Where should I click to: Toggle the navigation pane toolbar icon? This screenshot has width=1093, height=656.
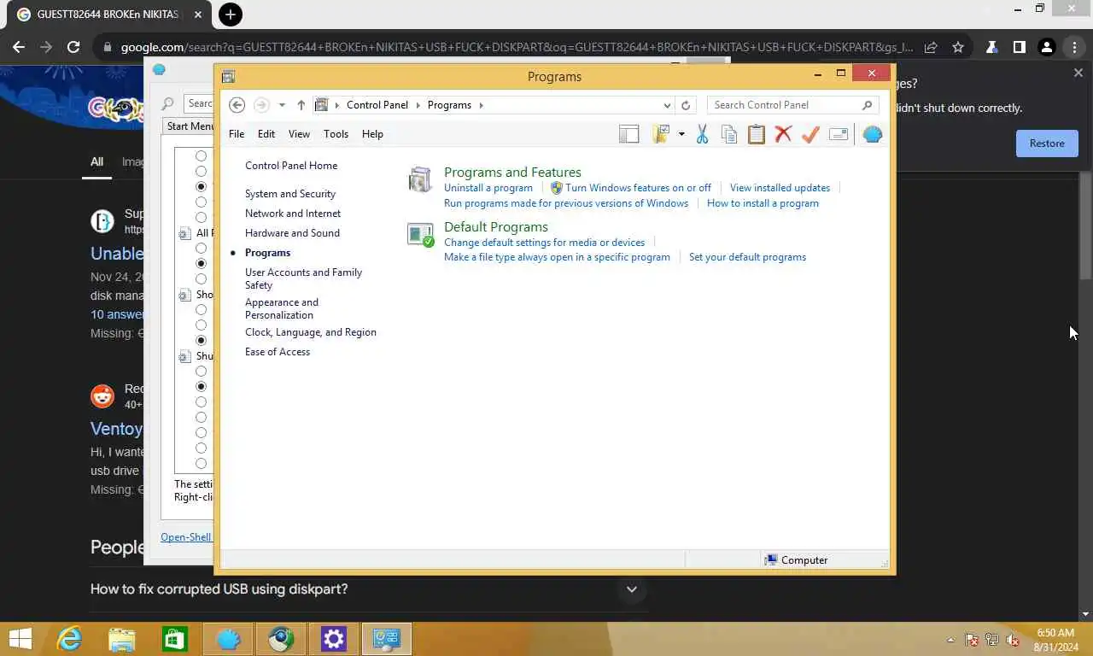(628, 134)
